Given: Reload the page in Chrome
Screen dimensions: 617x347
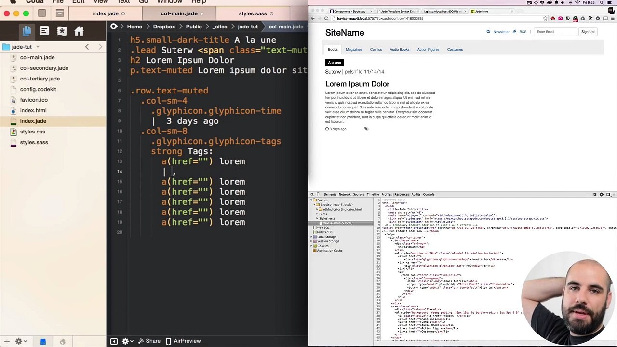Looking at the screenshot, I should click(326, 18).
